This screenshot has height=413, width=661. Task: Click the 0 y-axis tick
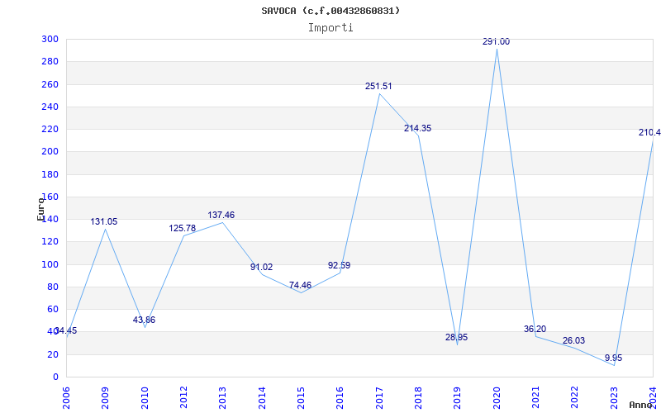click(55, 377)
